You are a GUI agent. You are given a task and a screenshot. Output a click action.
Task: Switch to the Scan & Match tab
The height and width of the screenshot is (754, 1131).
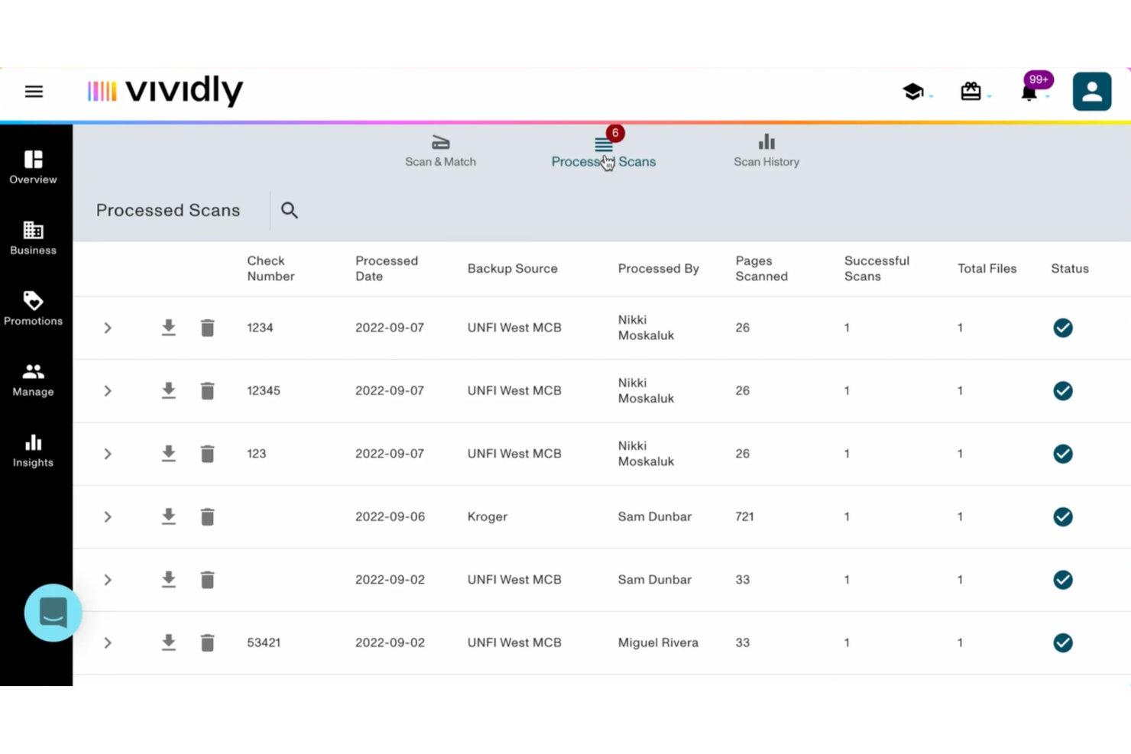[440, 151]
